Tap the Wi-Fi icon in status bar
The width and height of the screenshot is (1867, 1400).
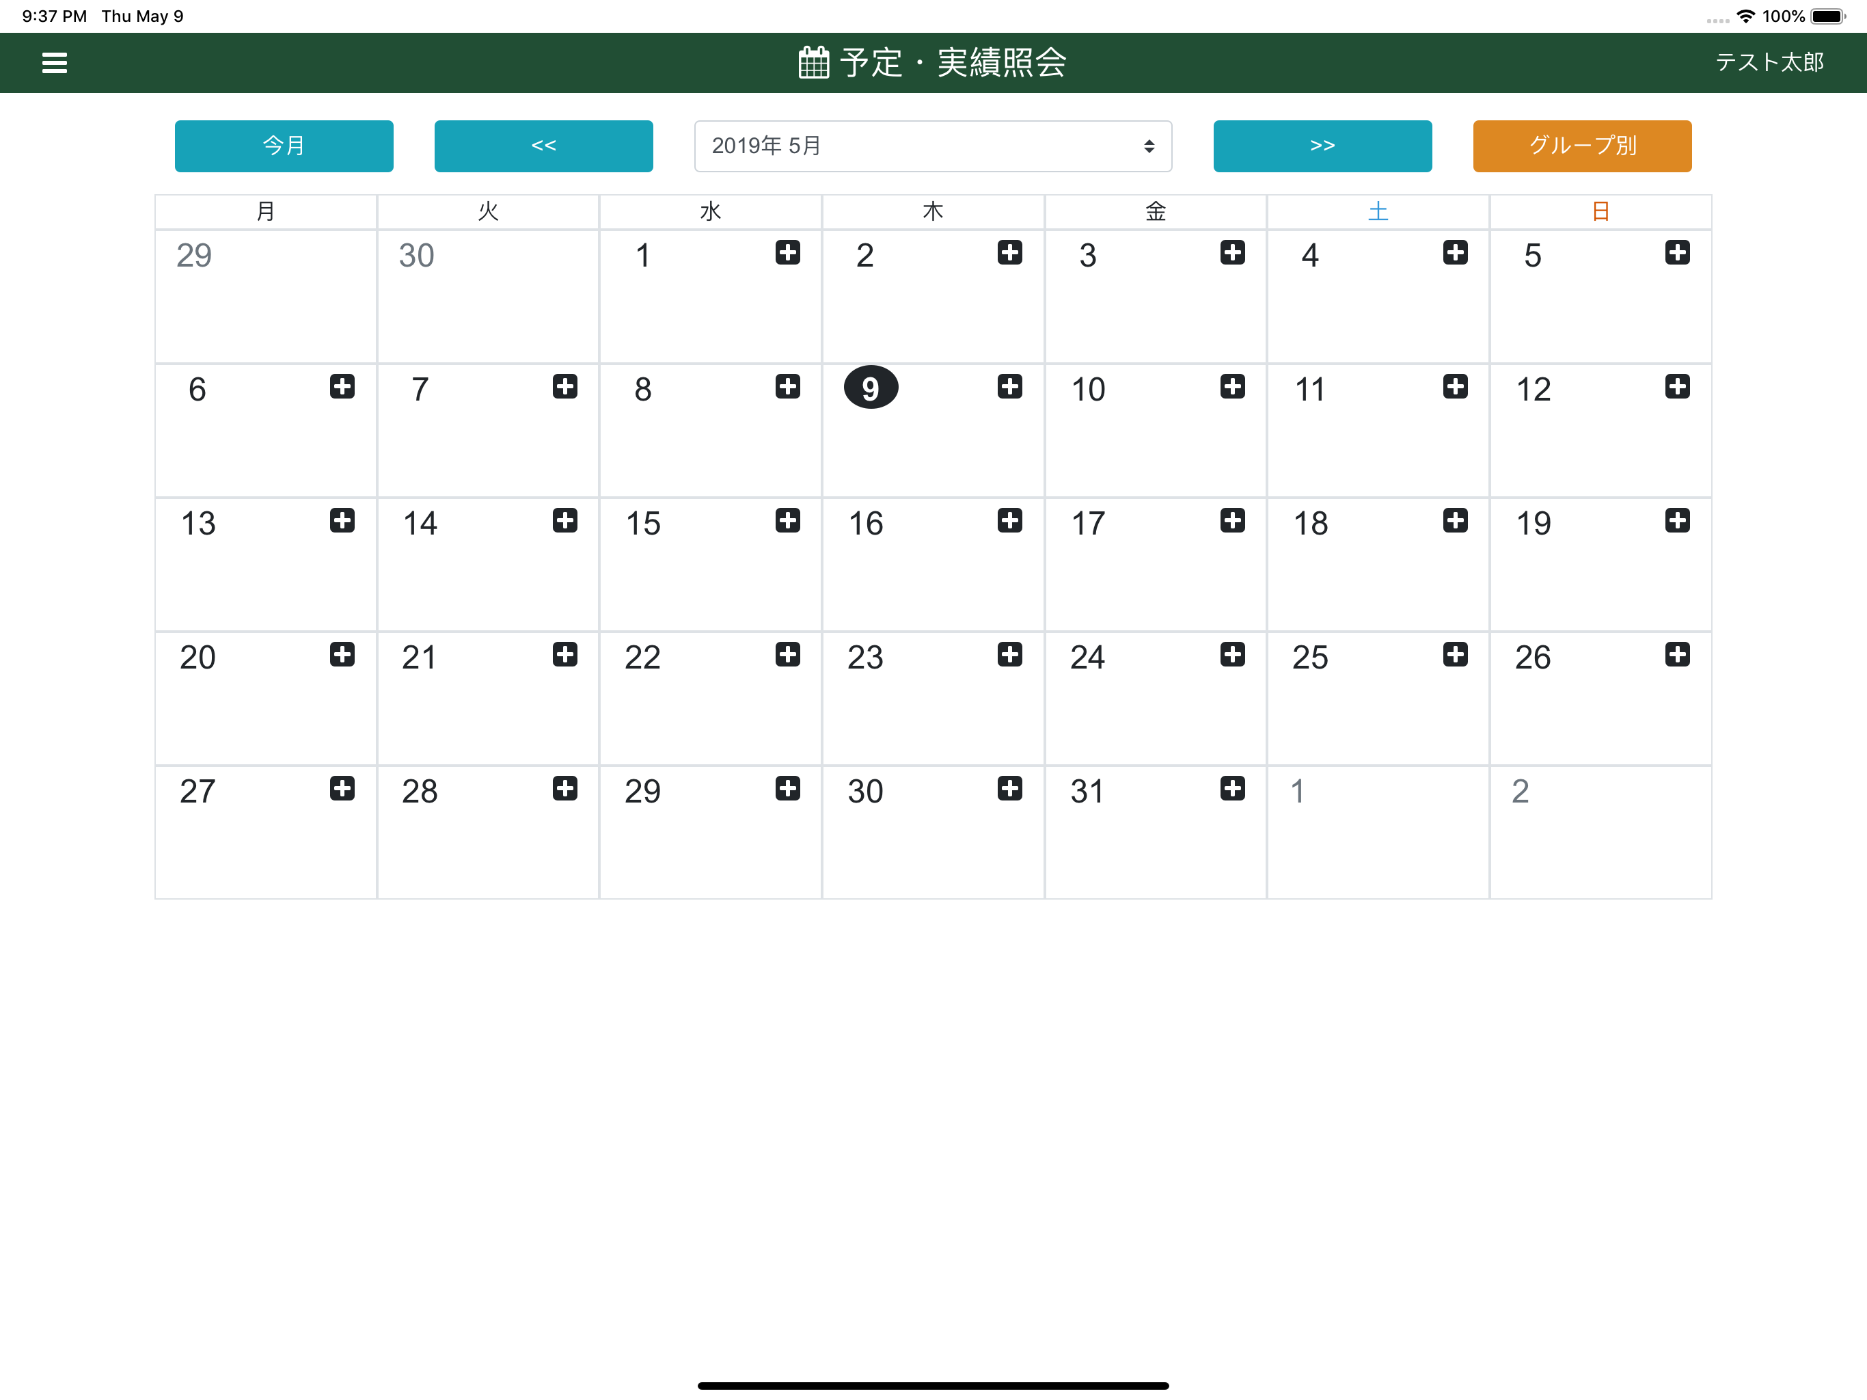click(1745, 16)
